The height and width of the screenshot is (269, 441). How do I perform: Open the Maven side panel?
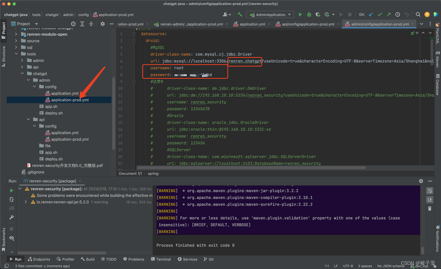click(x=438, y=59)
